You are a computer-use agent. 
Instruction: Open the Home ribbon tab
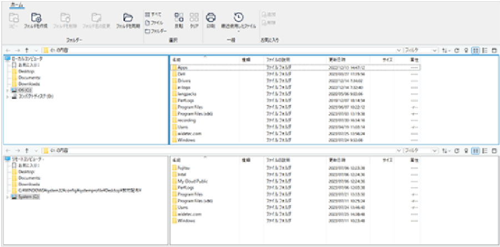17,4
